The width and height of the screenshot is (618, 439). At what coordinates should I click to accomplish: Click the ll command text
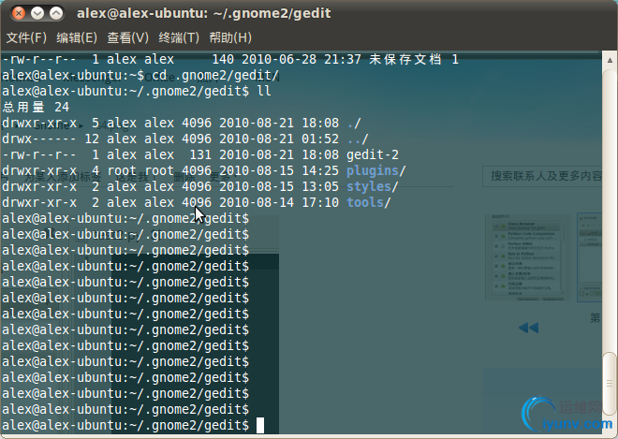(264, 91)
